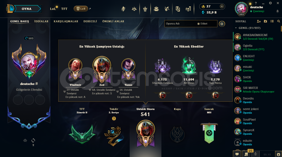Click the add friend icon

click(x=259, y=21)
